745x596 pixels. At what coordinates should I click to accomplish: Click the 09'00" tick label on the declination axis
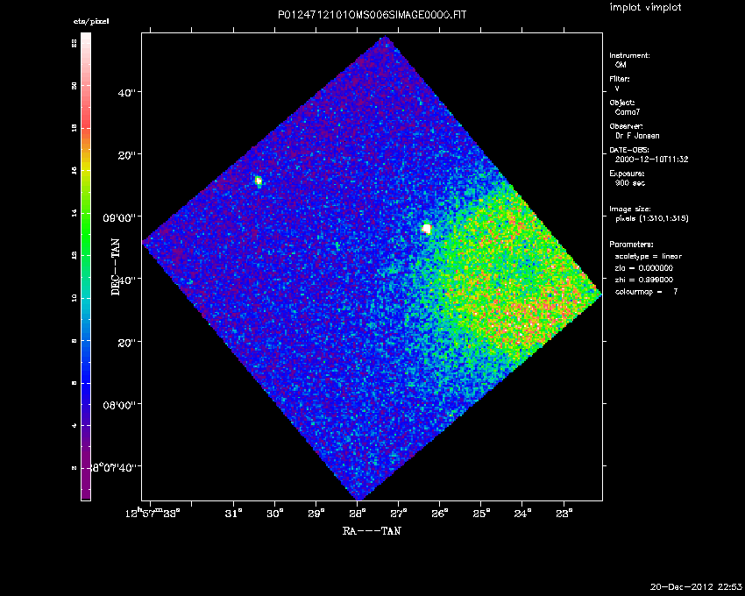[x=122, y=217]
